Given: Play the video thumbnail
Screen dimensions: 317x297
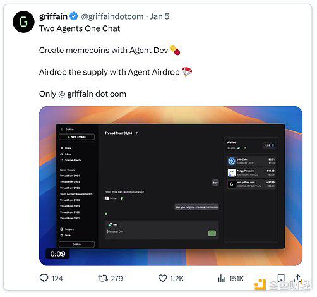Looking at the screenshot, I should 170,186.
